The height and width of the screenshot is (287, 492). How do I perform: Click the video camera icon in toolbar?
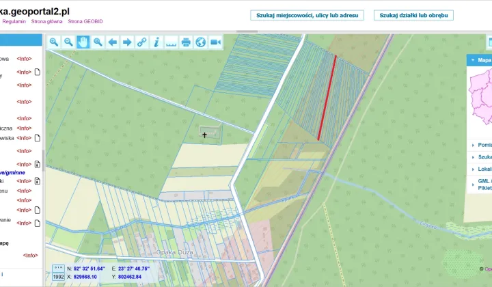tap(215, 42)
